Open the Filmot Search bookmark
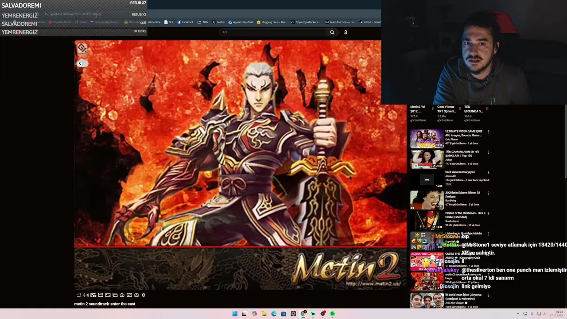The image size is (567, 319). 370,22
